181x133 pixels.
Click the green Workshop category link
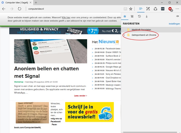[x=19, y=82]
